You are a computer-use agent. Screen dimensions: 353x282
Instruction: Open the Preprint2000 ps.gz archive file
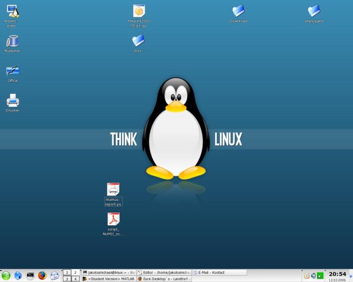(138, 12)
